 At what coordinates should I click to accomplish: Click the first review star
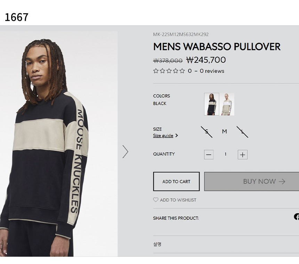coord(156,71)
